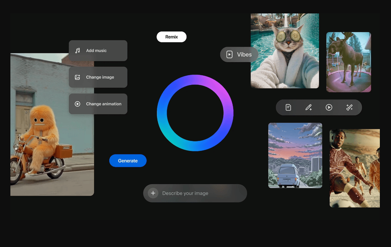Click the plus icon in the prompt bar
Screen dimensions: 391x247
click(x=153, y=193)
